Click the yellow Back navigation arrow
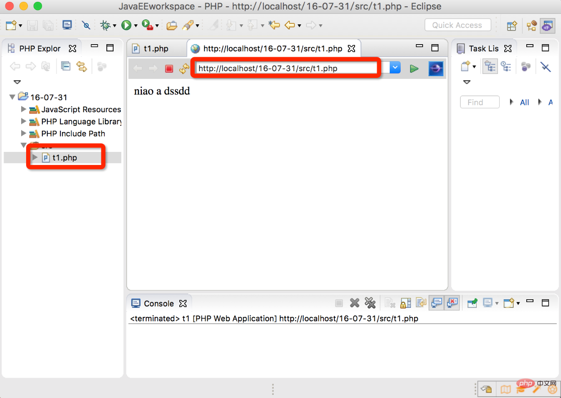The image size is (561, 398). 289,25
